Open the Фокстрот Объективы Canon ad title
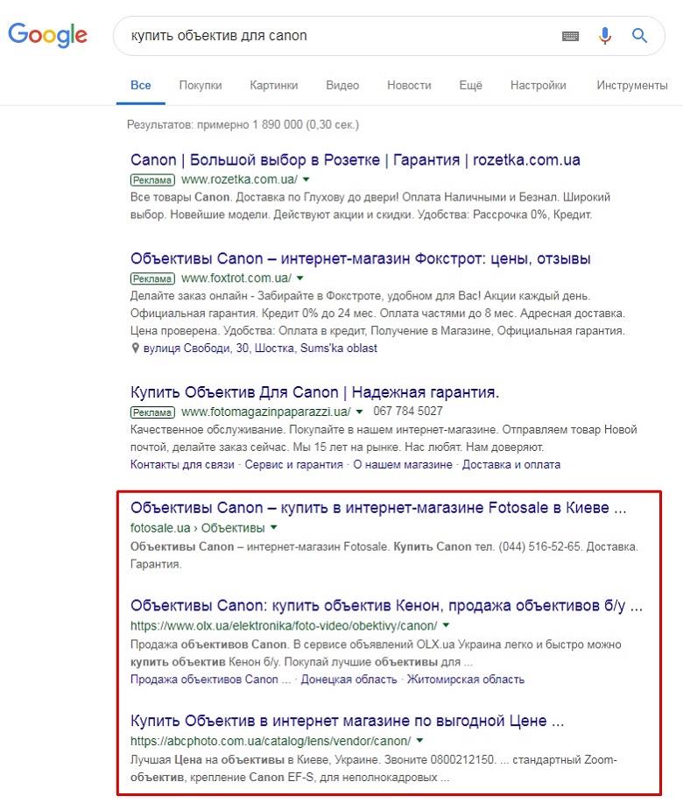Image resolution: width=683 pixels, height=810 pixels. (x=360, y=259)
